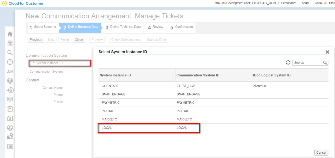Click the sidebar magnifier search icon
Screen dimensions: 335x158
point(10,53)
